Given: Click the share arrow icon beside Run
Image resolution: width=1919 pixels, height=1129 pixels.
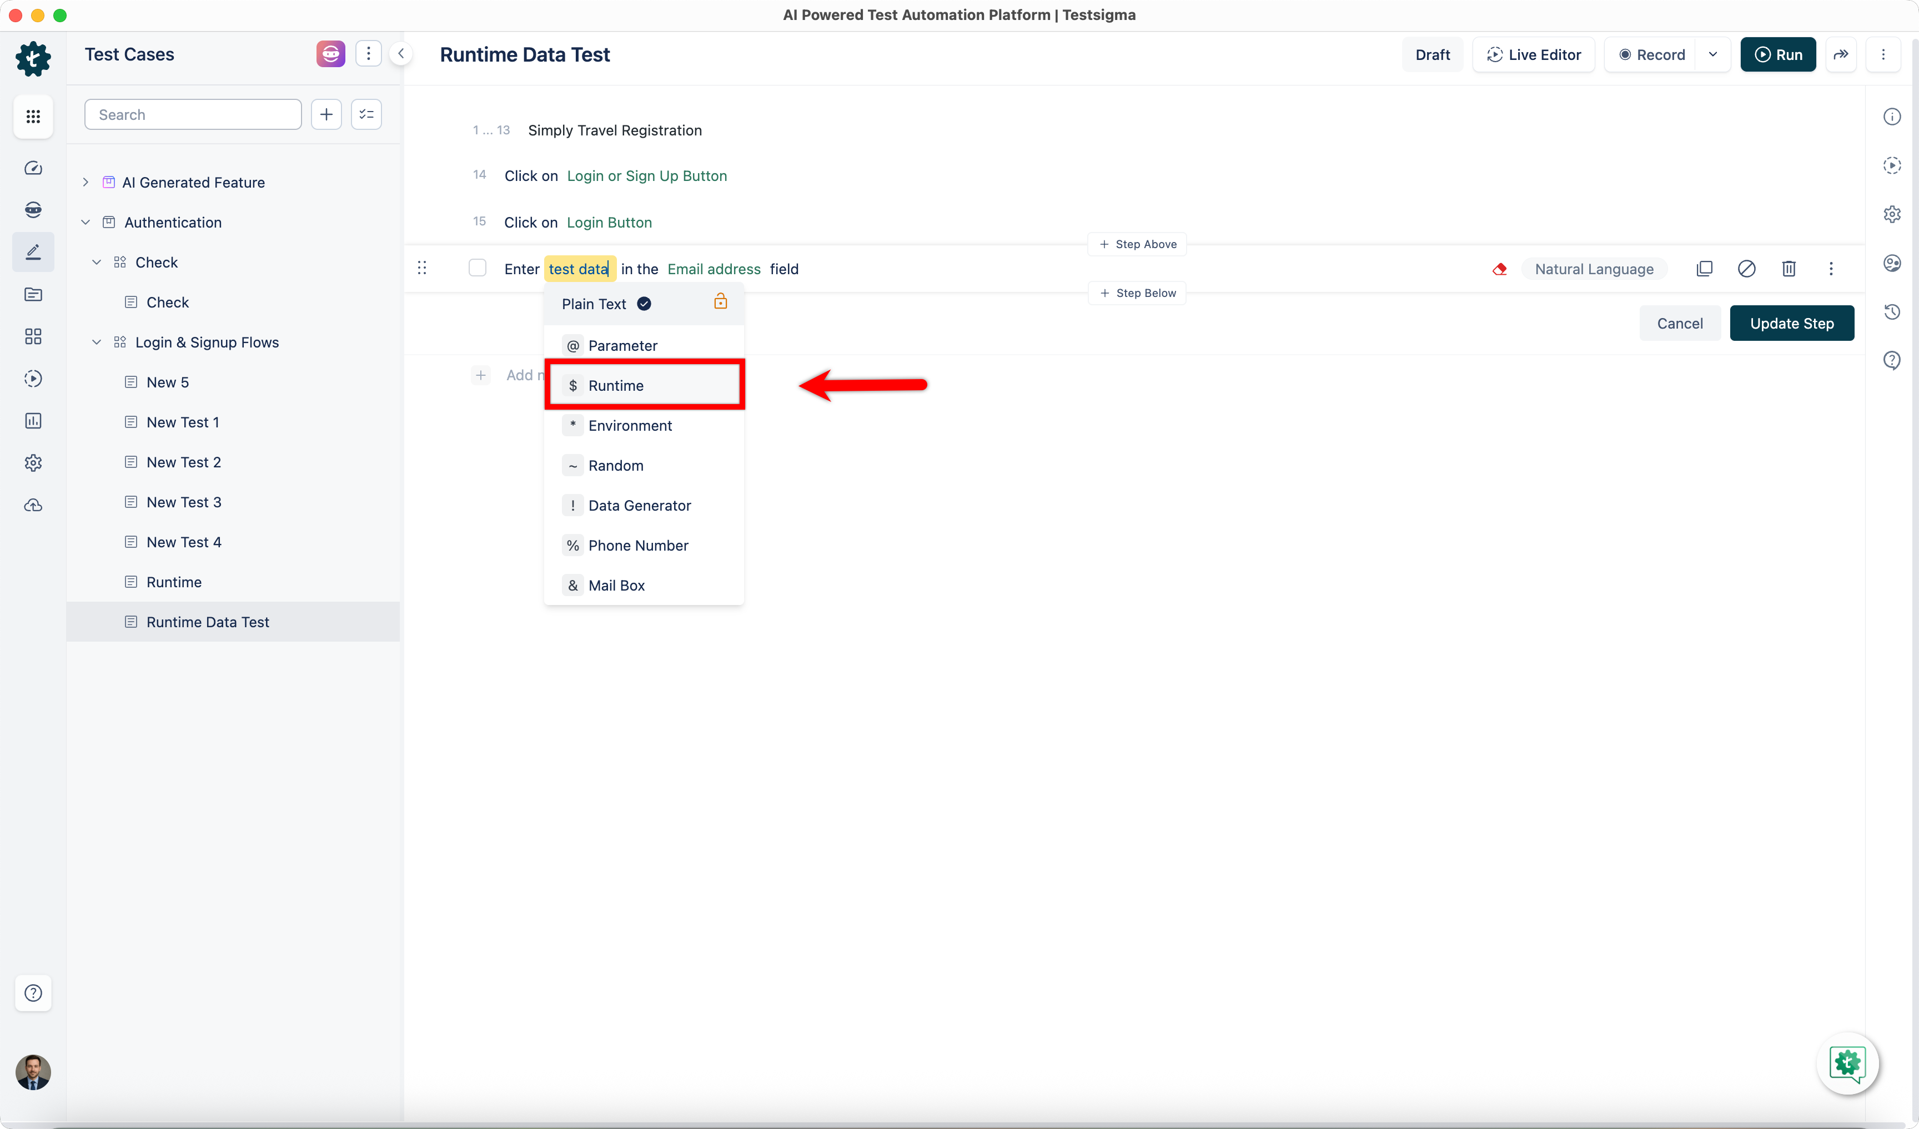Looking at the screenshot, I should pos(1841,55).
